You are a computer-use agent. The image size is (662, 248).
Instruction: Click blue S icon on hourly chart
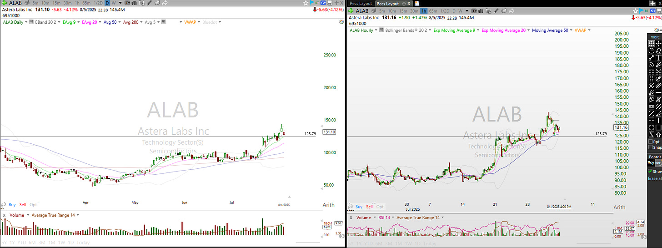[x=653, y=11]
